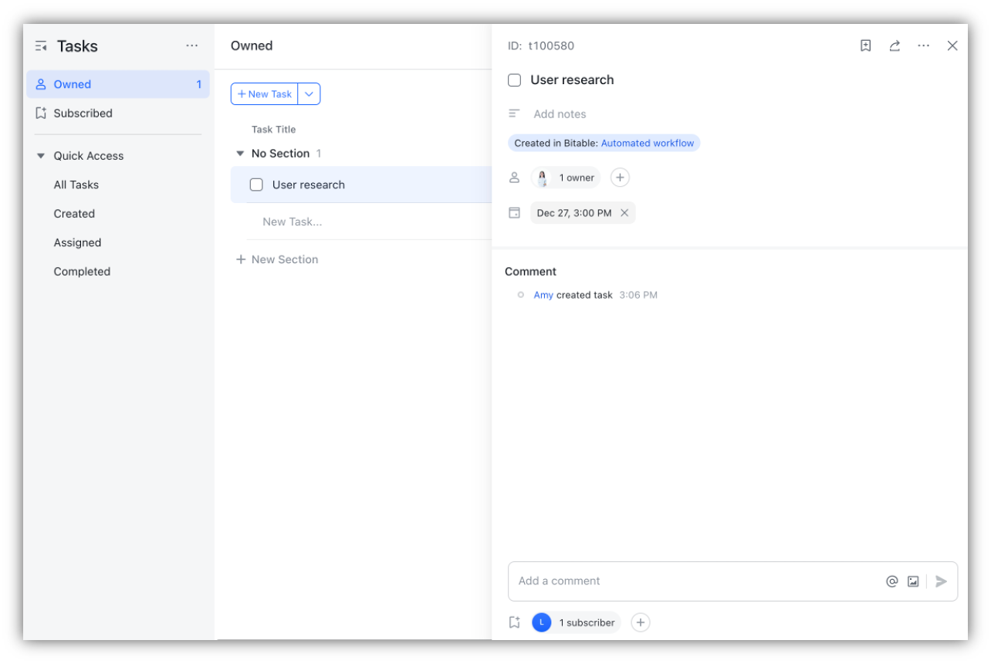Send the comment with arrow icon

click(x=941, y=581)
